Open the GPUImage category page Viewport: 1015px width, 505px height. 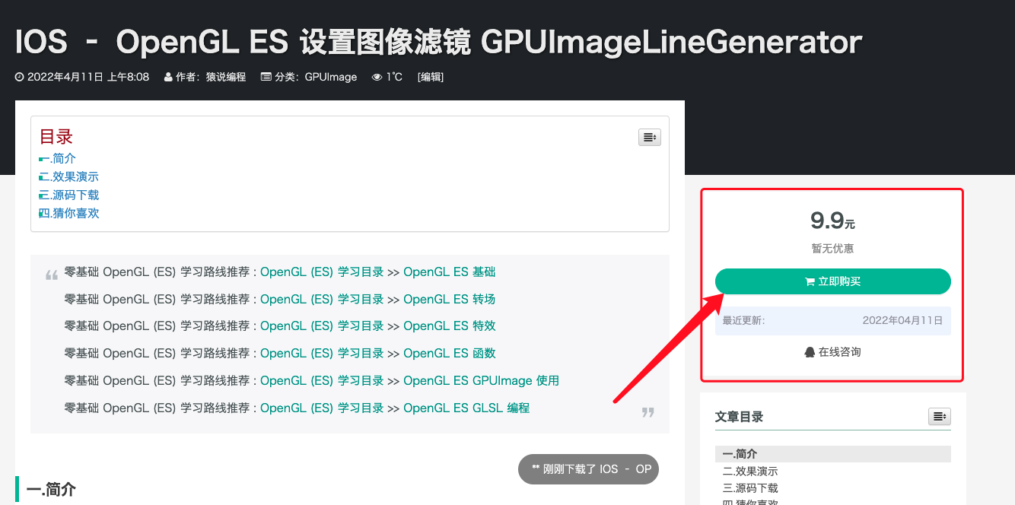pos(331,77)
